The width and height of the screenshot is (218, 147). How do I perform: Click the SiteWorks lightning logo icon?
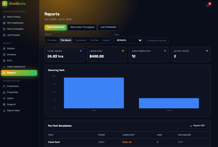(x=5, y=4)
